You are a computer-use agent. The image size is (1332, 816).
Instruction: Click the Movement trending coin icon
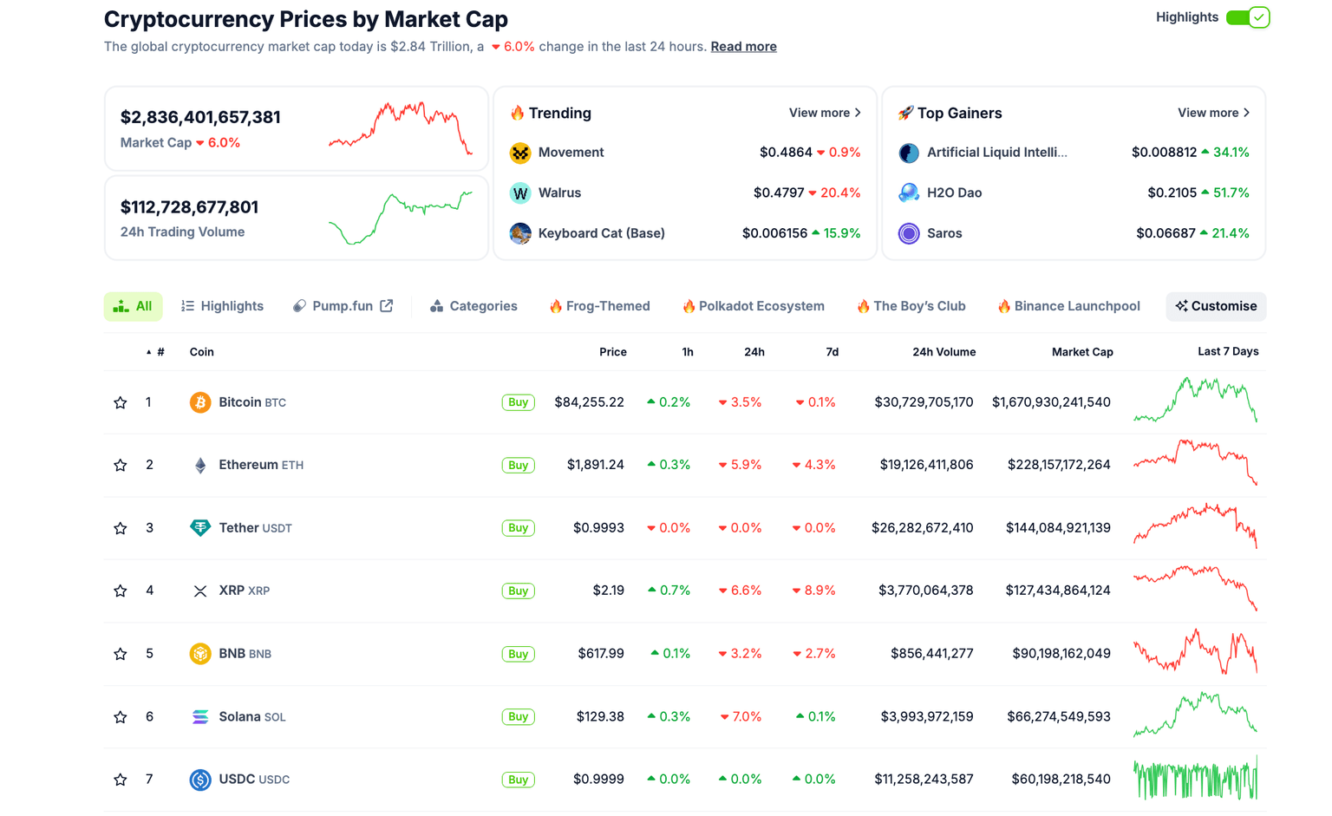pos(520,153)
